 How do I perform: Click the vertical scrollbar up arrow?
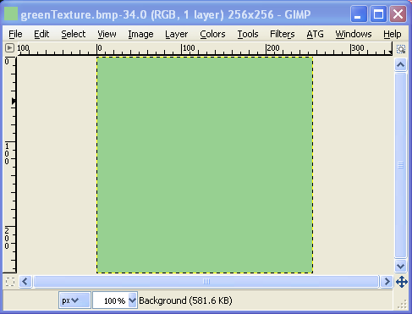tap(401, 65)
